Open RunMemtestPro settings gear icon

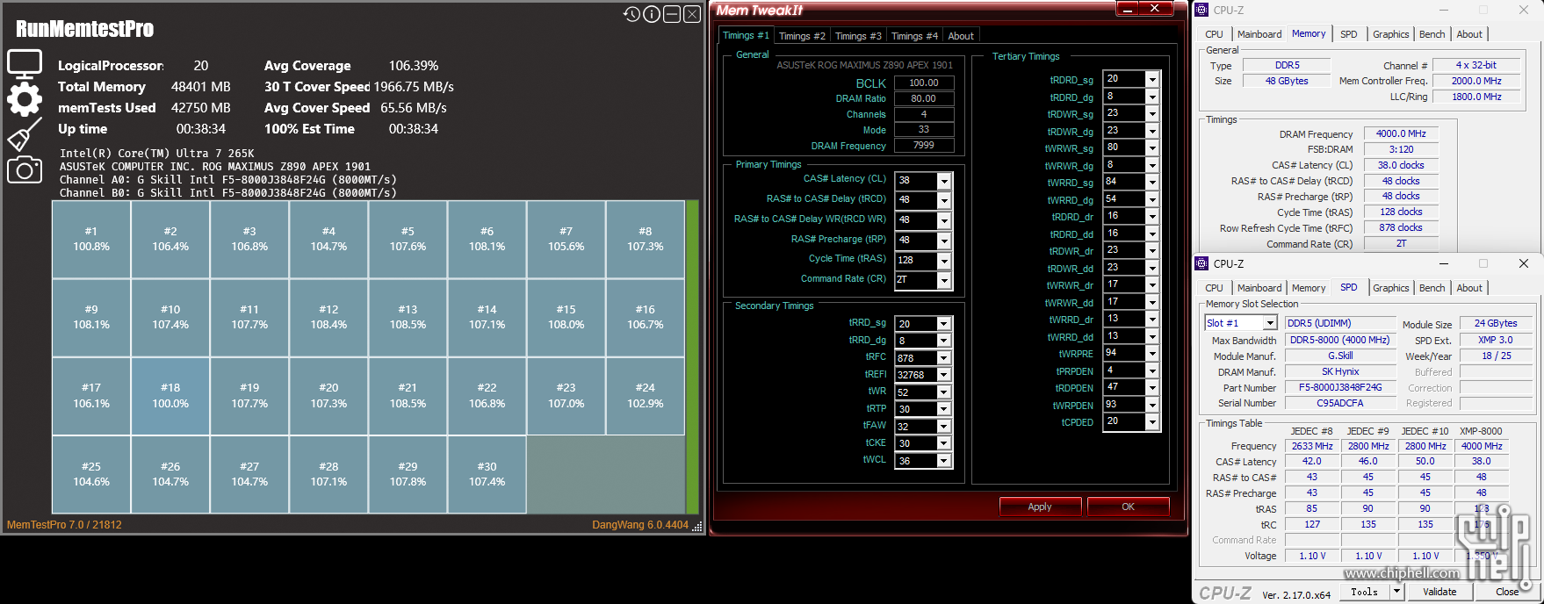point(25,99)
